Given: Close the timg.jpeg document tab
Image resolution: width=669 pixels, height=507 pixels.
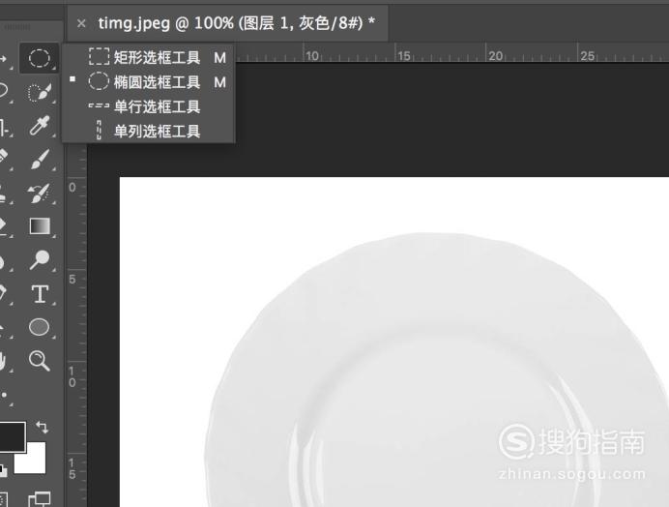Looking at the screenshot, I should coord(81,23).
